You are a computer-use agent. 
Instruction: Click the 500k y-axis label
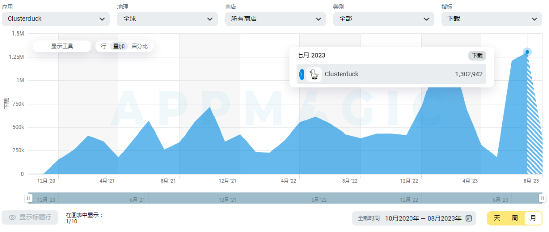pyautogui.click(x=17, y=127)
